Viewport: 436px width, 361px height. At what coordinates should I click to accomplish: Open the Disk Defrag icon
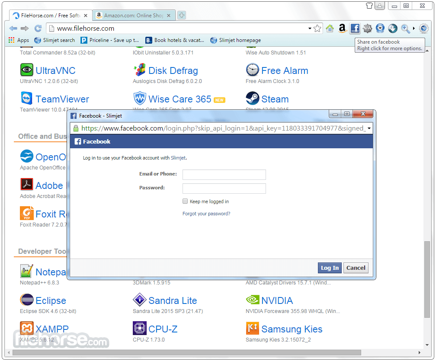140,70
